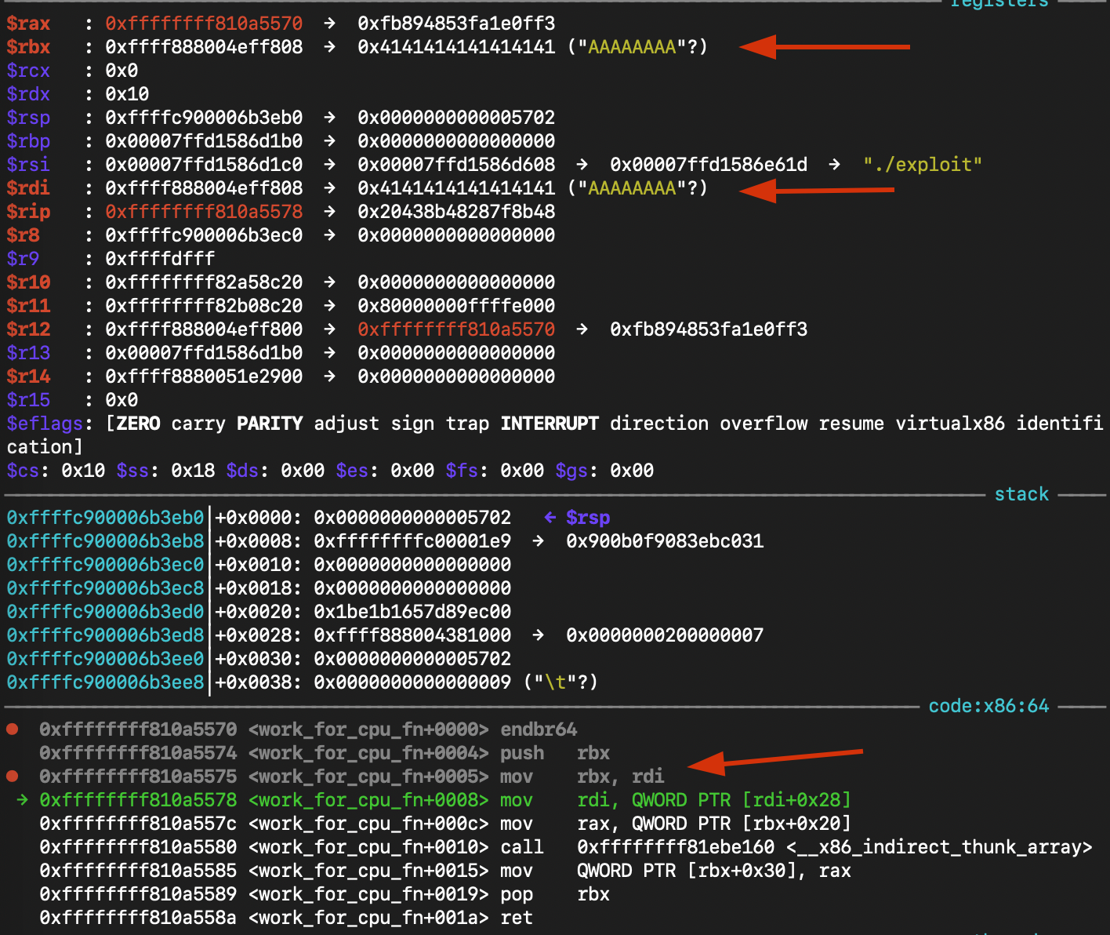
Task: Click the $r12 register label
Action: pos(28,329)
